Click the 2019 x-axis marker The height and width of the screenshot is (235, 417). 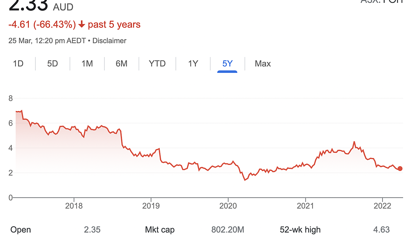point(151,206)
